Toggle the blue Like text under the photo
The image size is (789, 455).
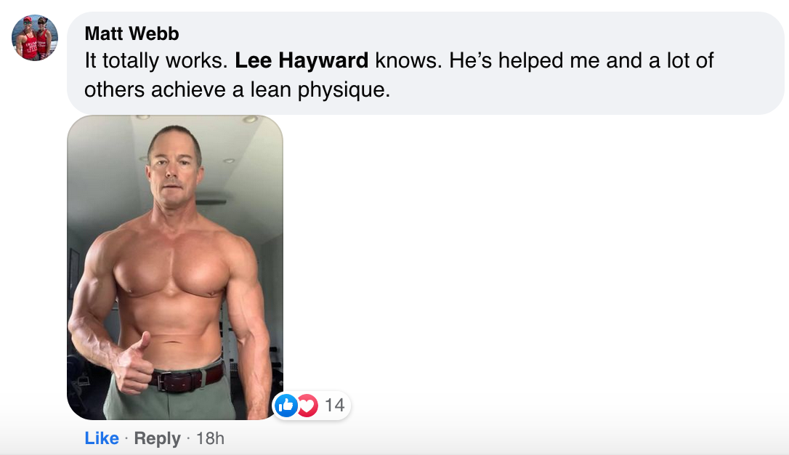(102, 438)
